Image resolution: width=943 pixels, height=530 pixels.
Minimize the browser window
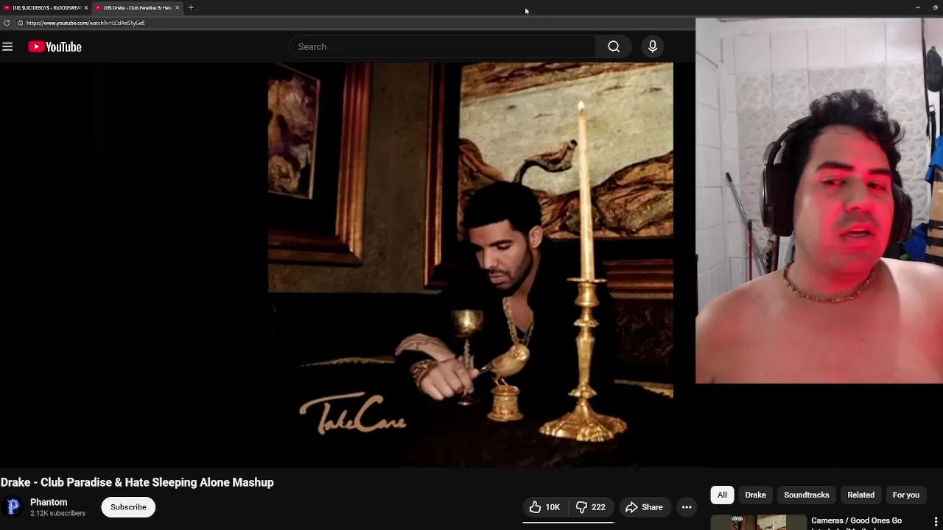coord(917,7)
